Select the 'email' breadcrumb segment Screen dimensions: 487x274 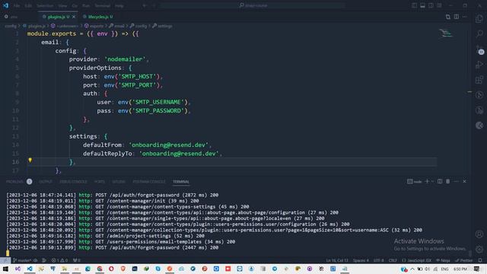click(x=116, y=26)
